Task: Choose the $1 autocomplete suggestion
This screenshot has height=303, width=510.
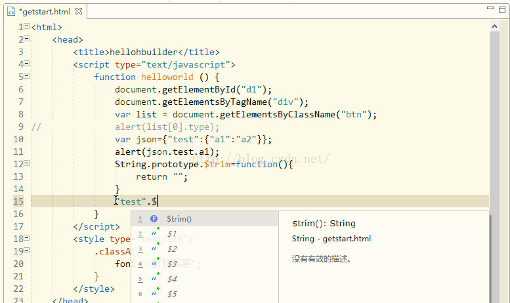Action: tap(205, 233)
